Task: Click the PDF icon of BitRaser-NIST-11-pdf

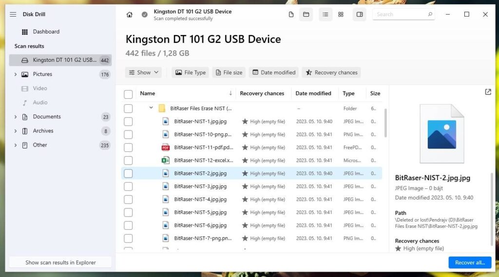Action: (x=166, y=147)
